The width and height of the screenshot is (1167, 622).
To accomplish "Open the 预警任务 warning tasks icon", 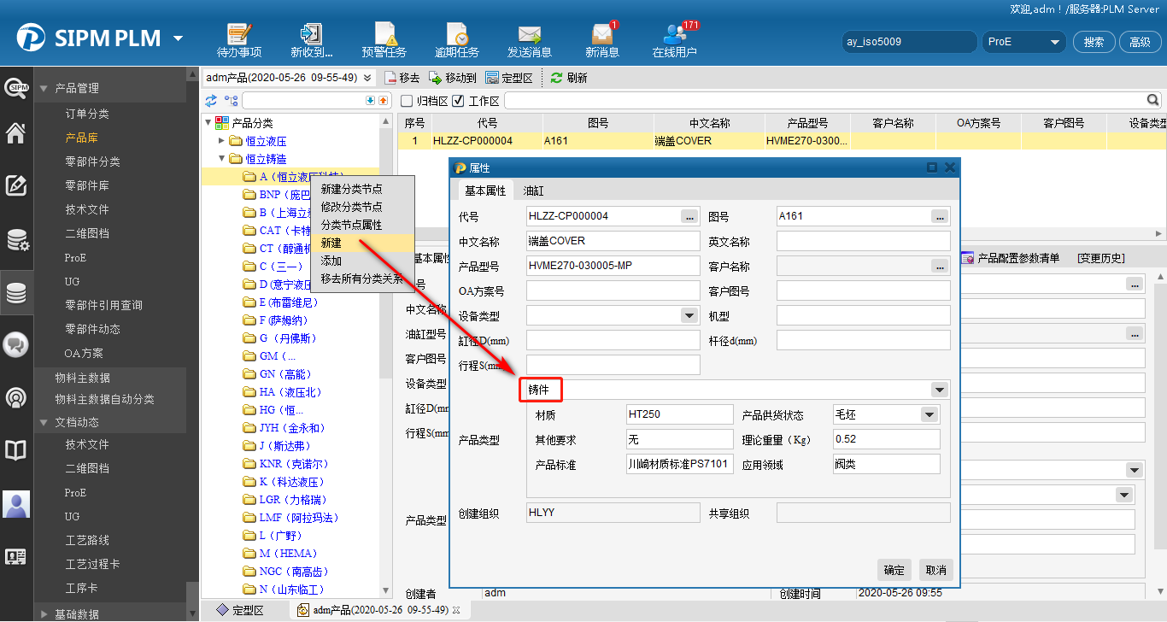I will click(x=384, y=40).
